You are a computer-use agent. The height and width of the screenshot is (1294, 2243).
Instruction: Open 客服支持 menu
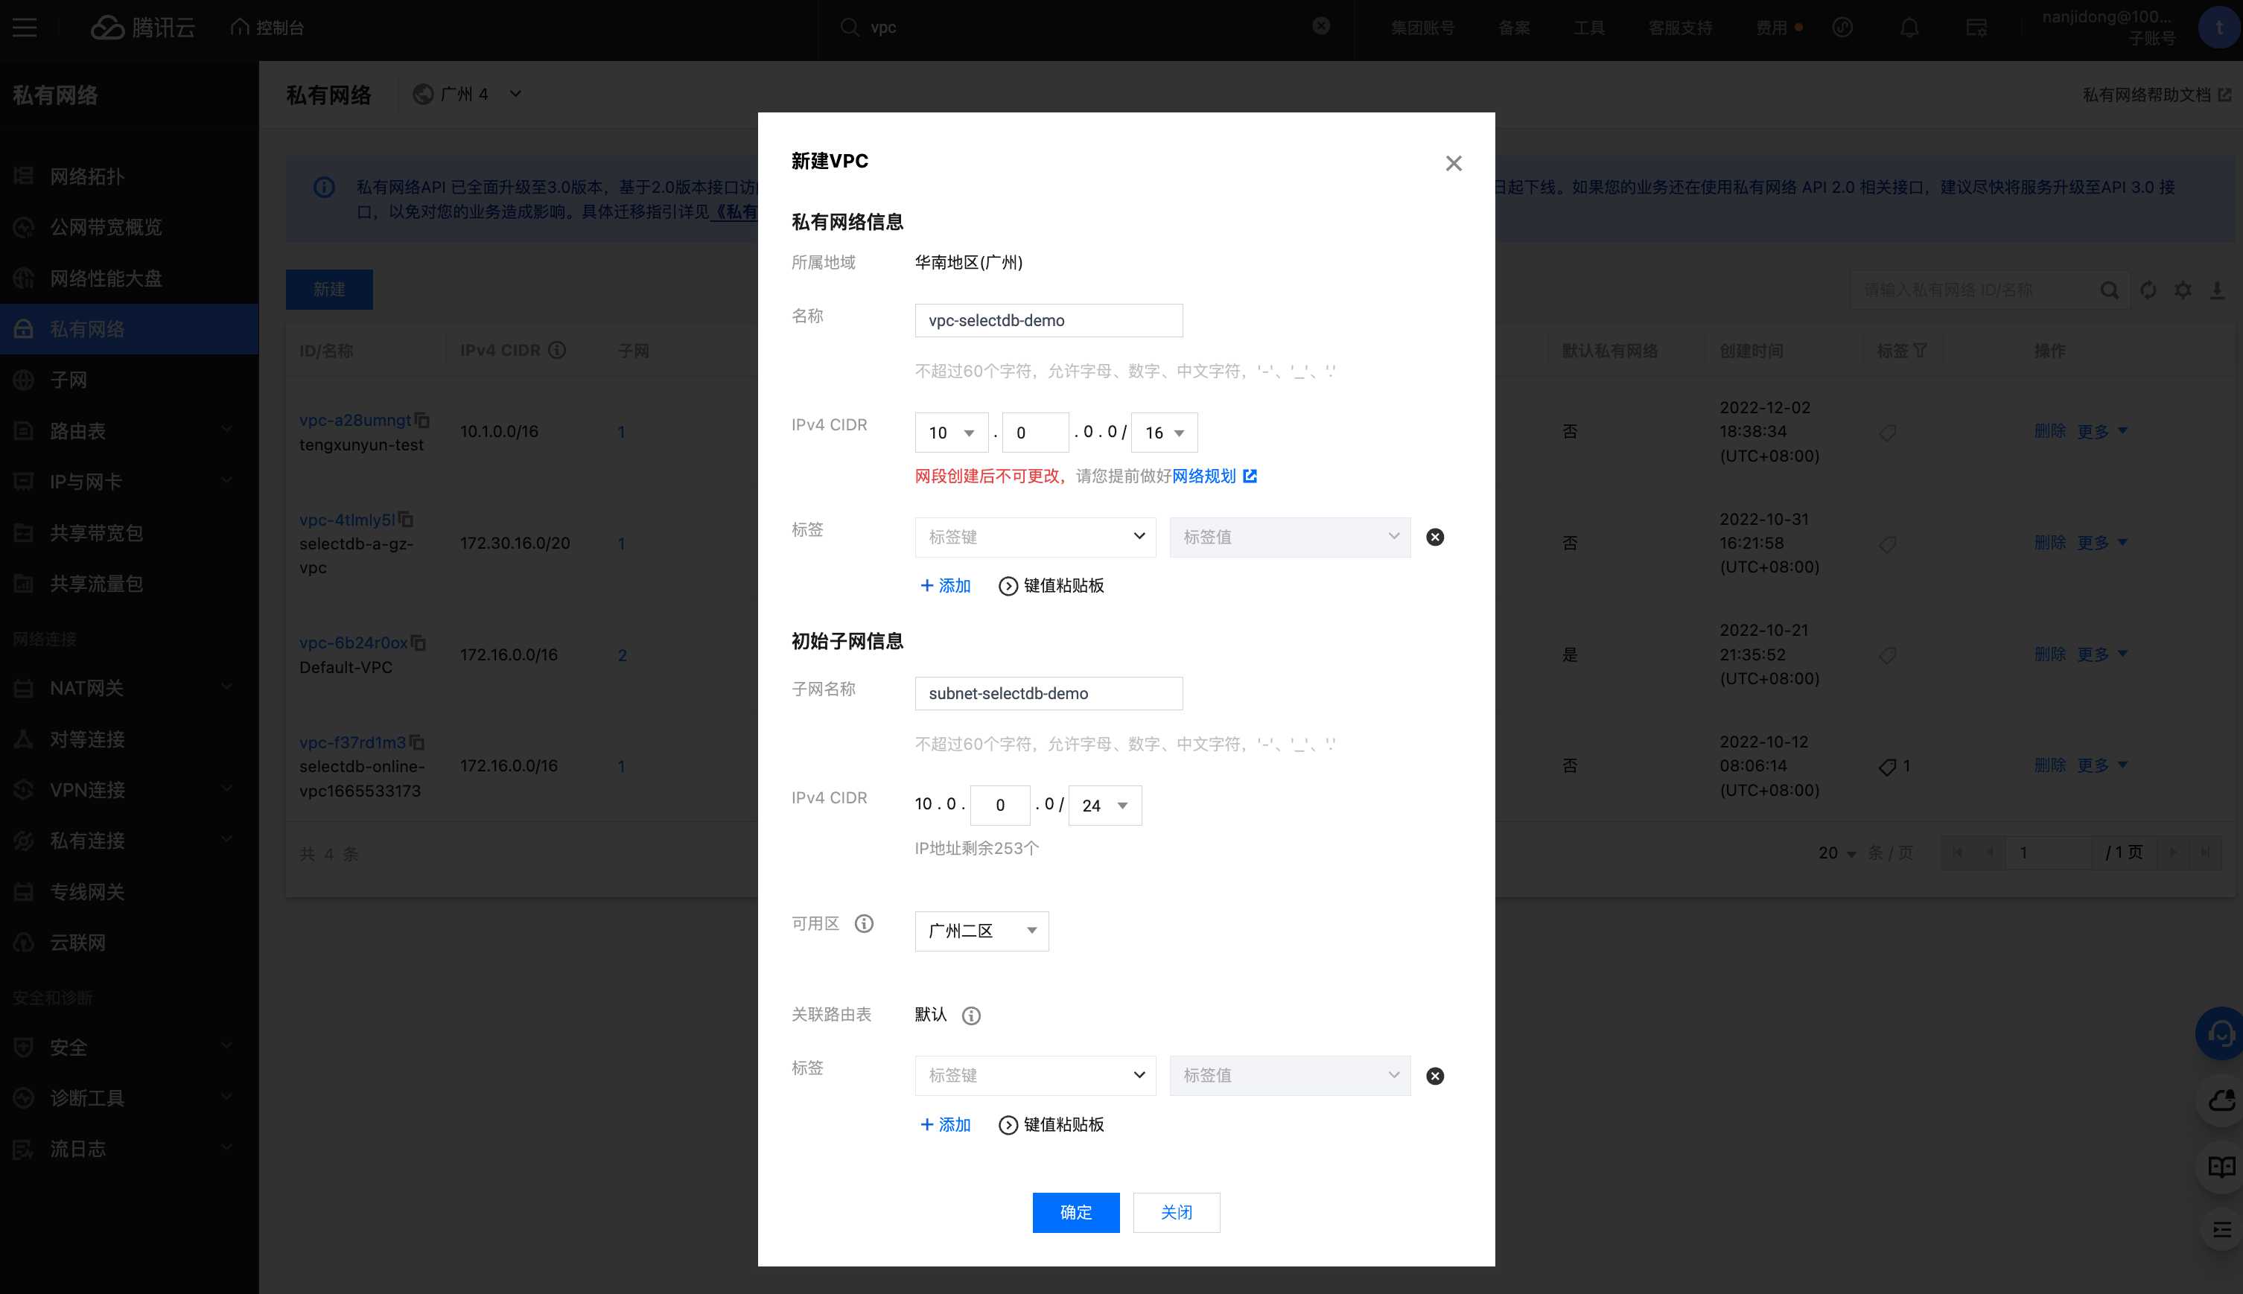1679,28
